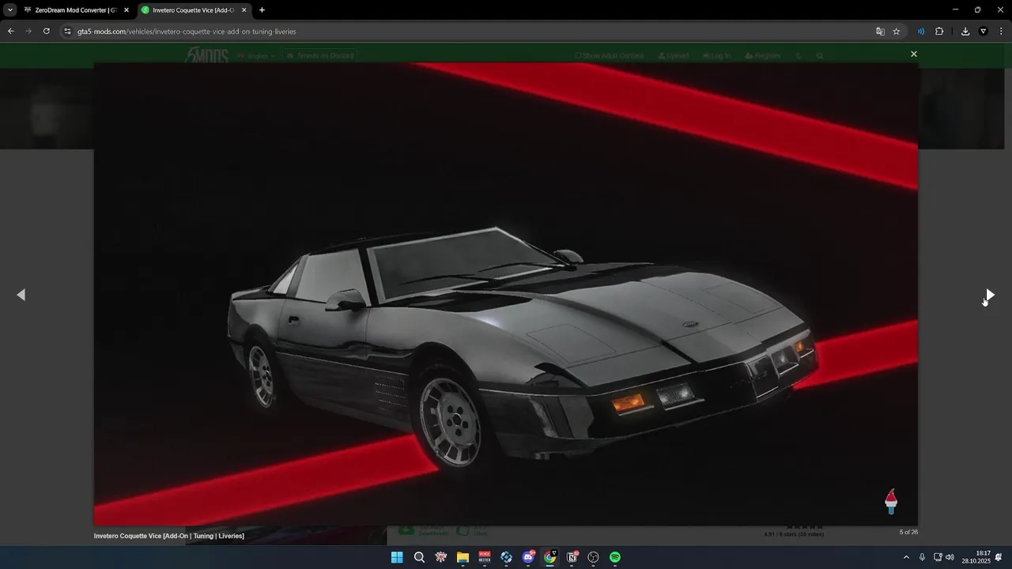
Task: Open Discord from the taskbar
Action: coord(528,557)
